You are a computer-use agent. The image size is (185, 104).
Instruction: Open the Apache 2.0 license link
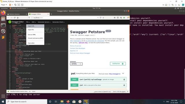tap(74, 51)
